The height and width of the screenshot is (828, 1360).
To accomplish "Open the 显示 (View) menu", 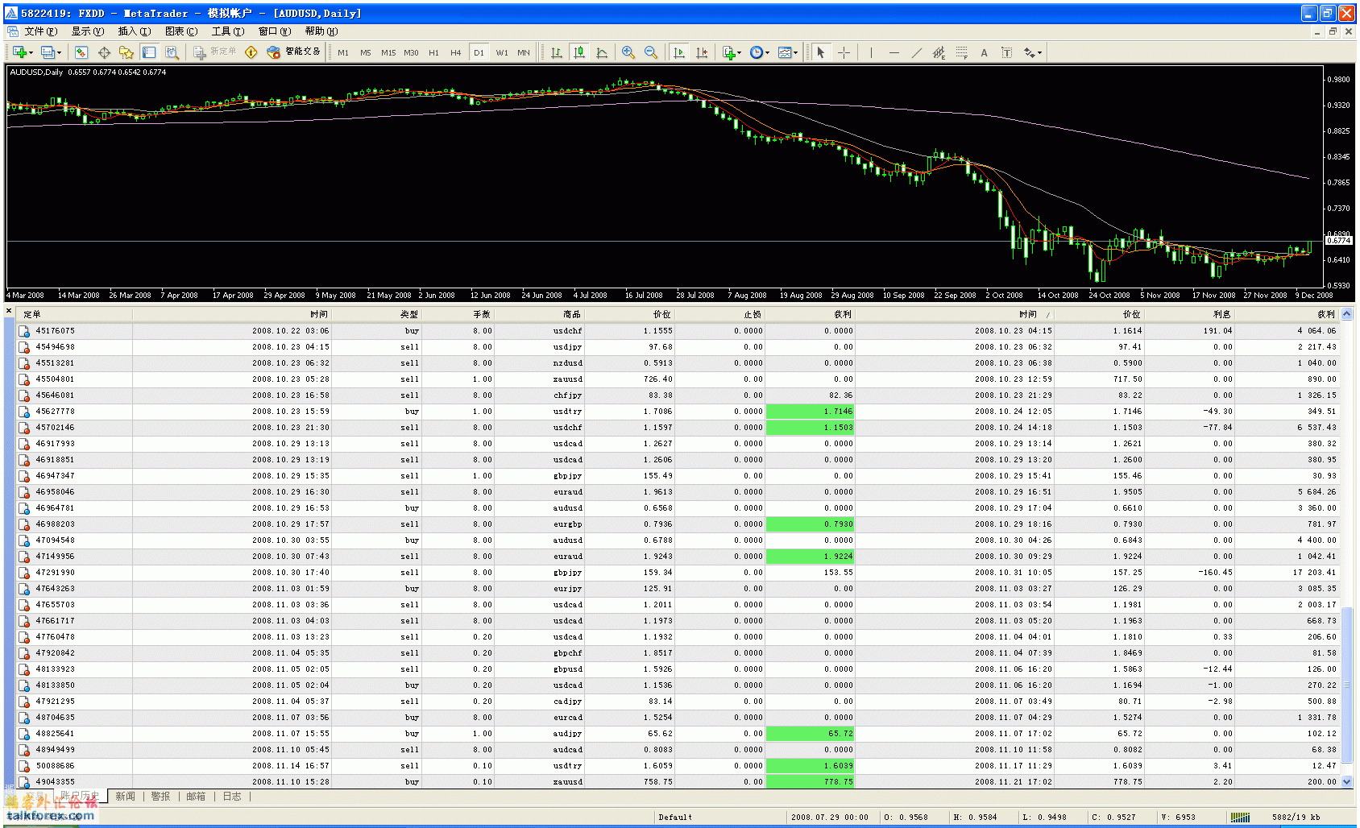I will coord(88,31).
